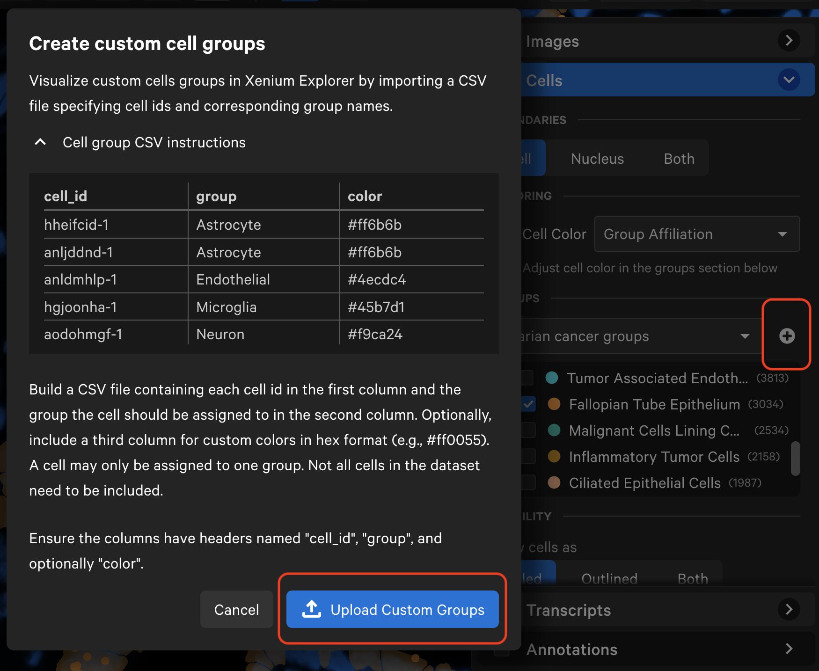
Task: Open the Annotations panel arrow
Action: (789, 649)
